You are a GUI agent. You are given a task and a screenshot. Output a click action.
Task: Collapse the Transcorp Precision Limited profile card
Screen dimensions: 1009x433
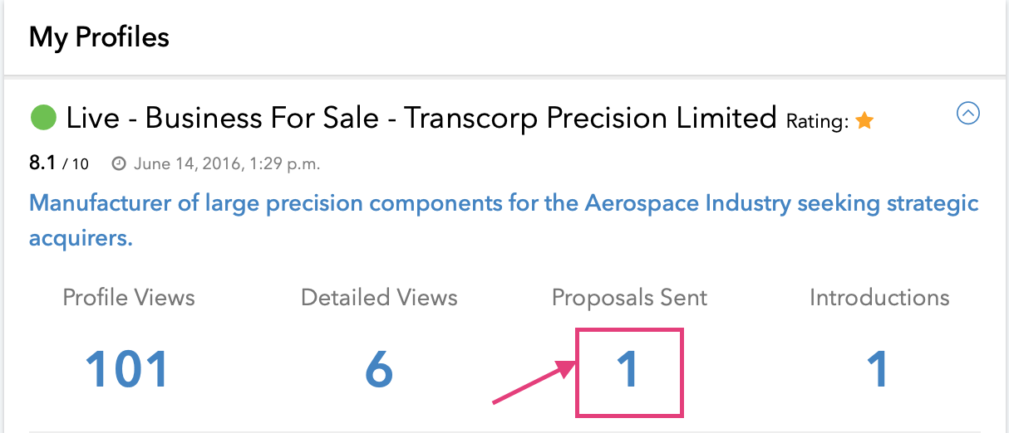click(968, 113)
